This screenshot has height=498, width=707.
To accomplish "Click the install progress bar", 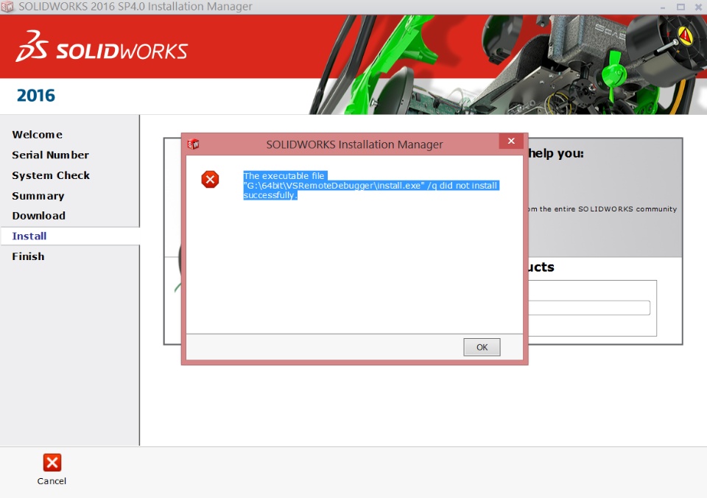I will click(x=589, y=308).
